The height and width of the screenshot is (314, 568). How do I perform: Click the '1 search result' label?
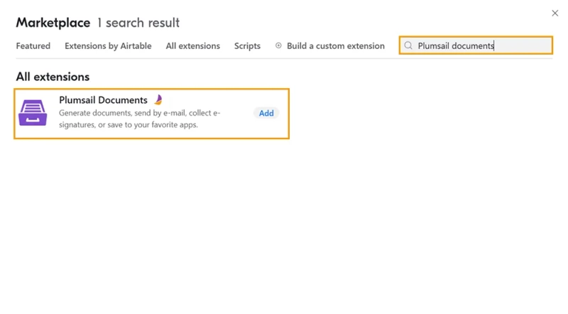[x=138, y=23]
